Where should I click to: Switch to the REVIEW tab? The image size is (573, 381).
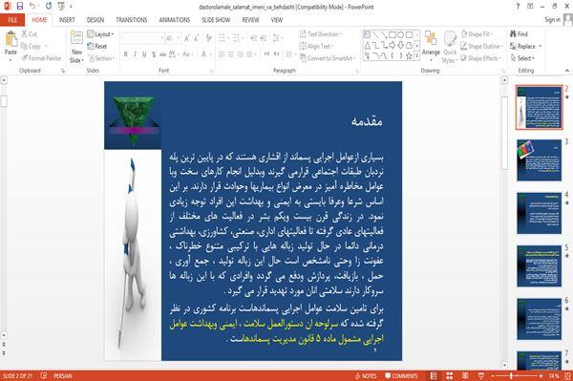pyautogui.click(x=250, y=20)
